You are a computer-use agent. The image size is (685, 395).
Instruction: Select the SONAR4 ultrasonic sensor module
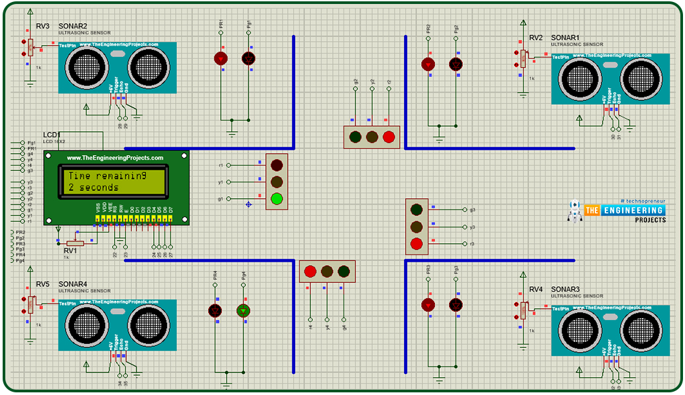[x=117, y=325]
